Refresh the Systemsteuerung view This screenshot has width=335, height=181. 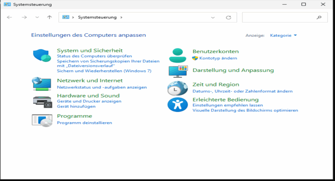tap(228, 17)
